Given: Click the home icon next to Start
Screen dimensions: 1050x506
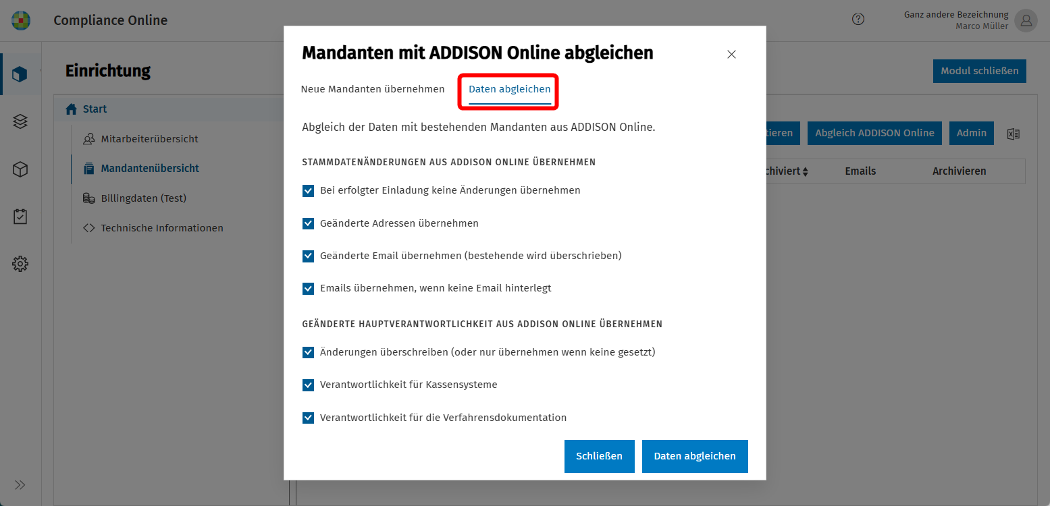Looking at the screenshot, I should pos(71,109).
